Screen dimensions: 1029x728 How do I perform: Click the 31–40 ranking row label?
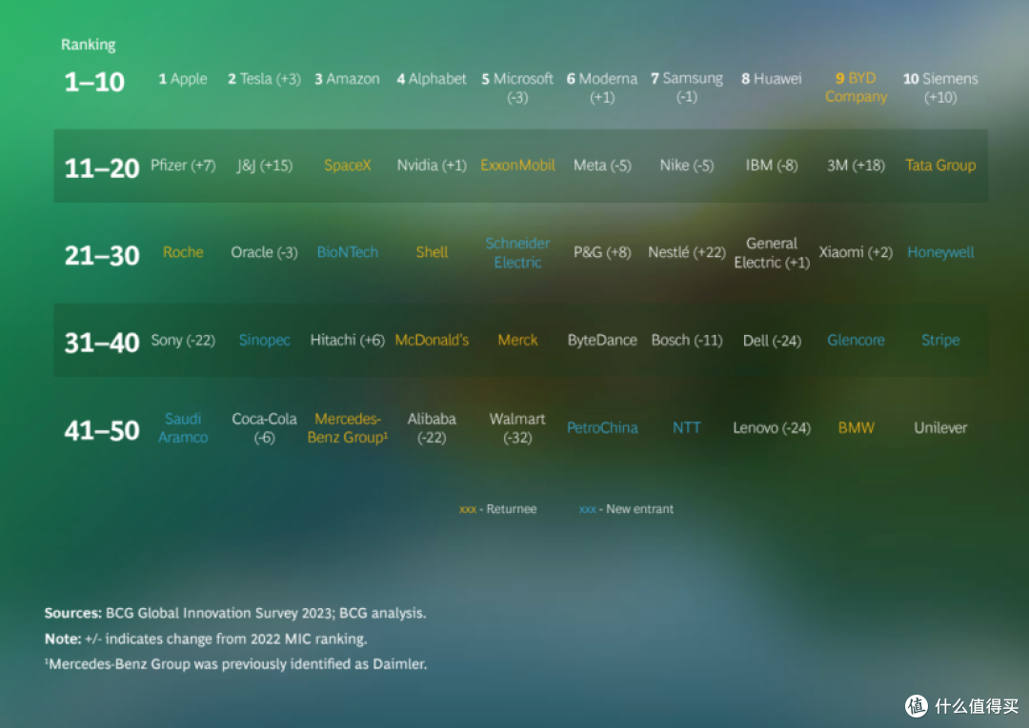pos(102,343)
